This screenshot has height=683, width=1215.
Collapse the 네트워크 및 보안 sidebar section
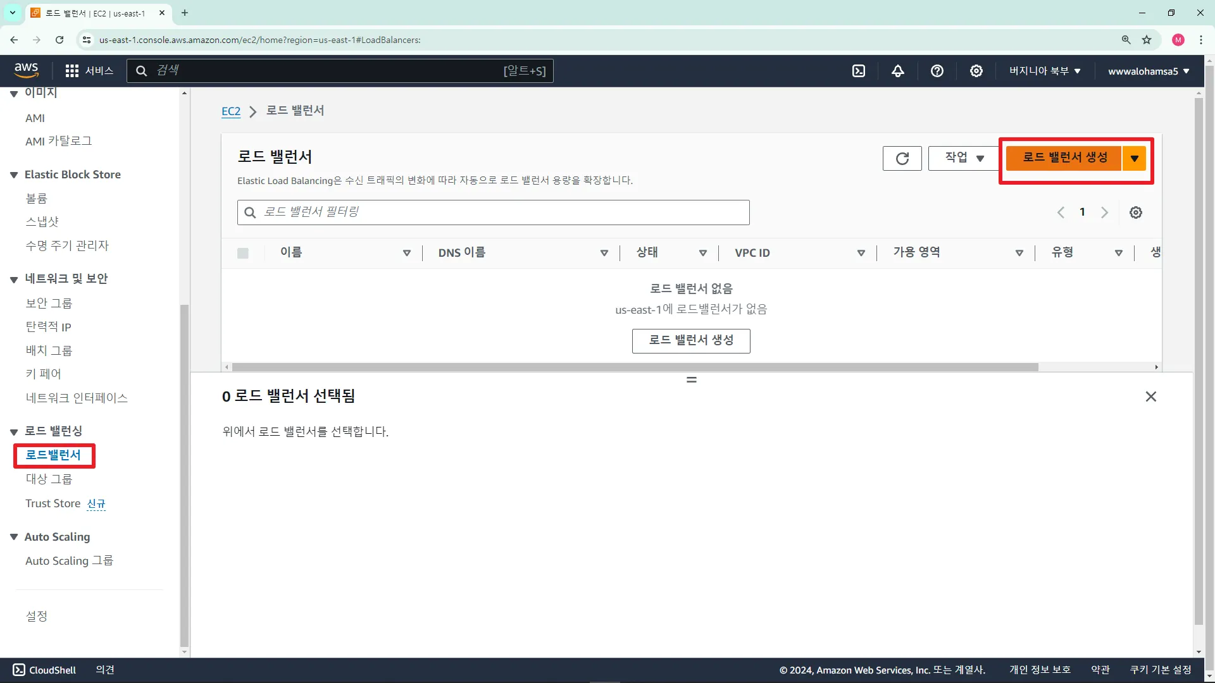click(14, 280)
